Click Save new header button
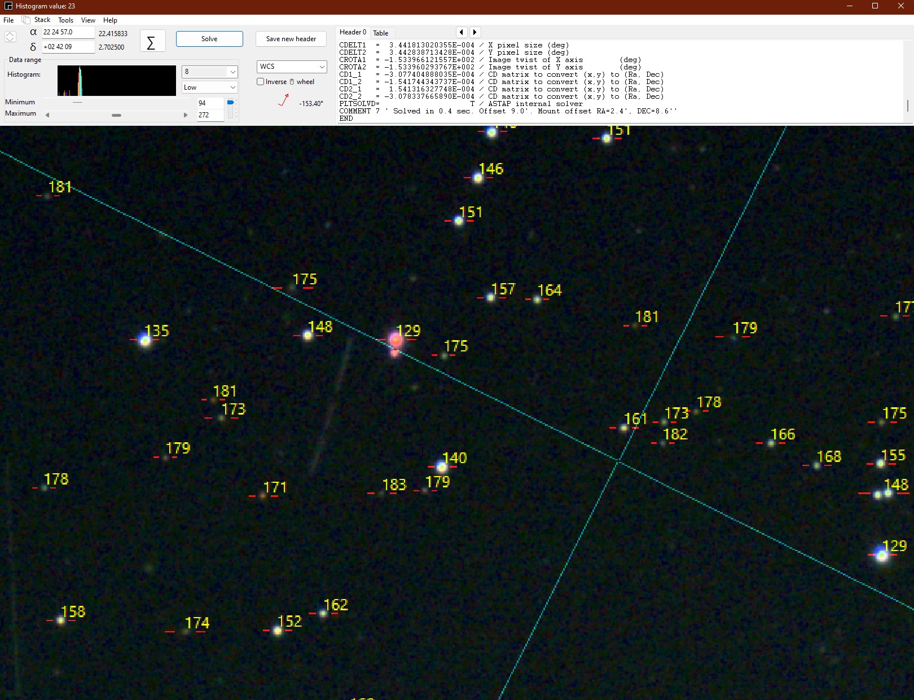 coord(291,39)
